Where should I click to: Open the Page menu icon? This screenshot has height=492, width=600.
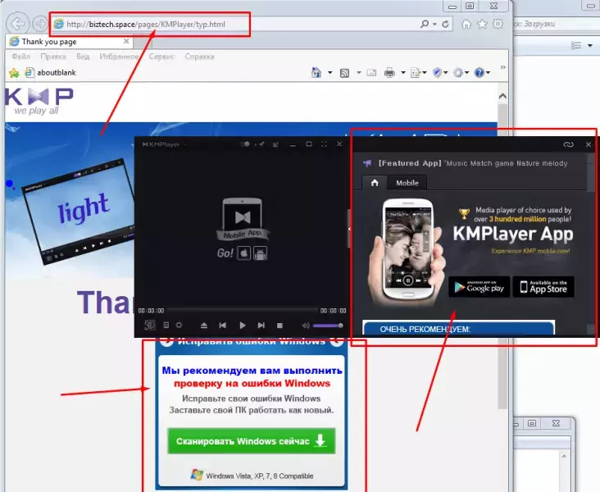[x=418, y=72]
